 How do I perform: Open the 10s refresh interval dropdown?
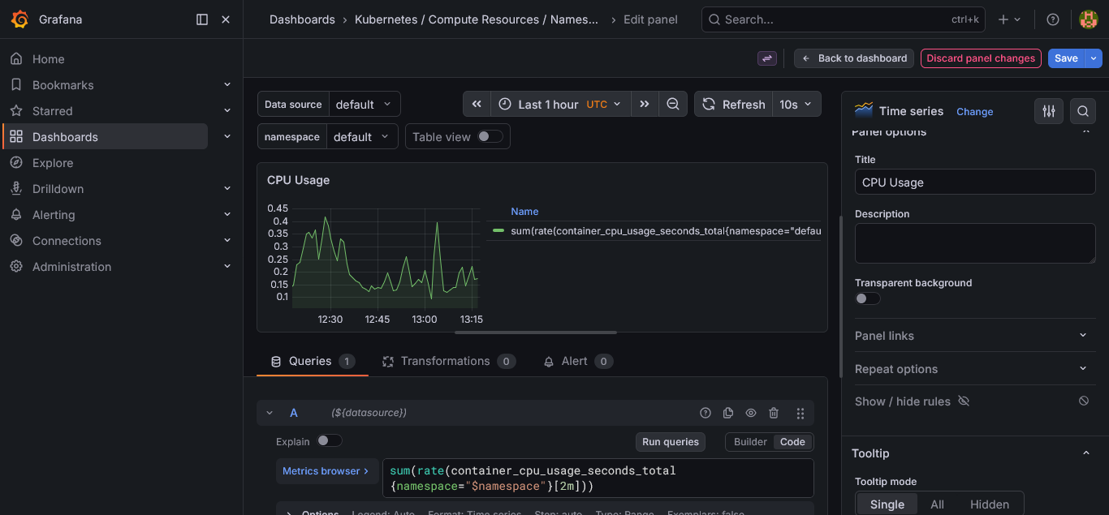pos(796,104)
